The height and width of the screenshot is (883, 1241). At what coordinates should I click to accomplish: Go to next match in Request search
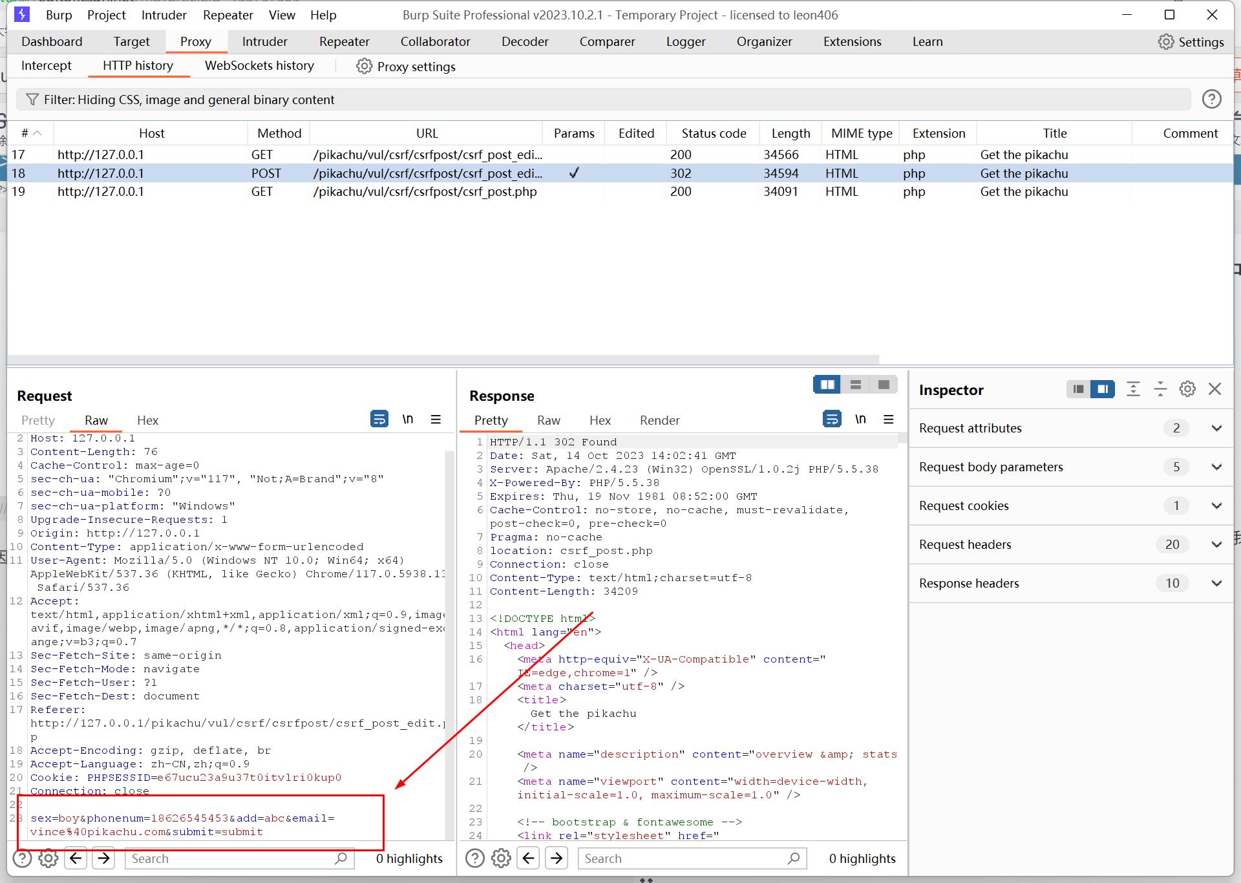click(103, 858)
